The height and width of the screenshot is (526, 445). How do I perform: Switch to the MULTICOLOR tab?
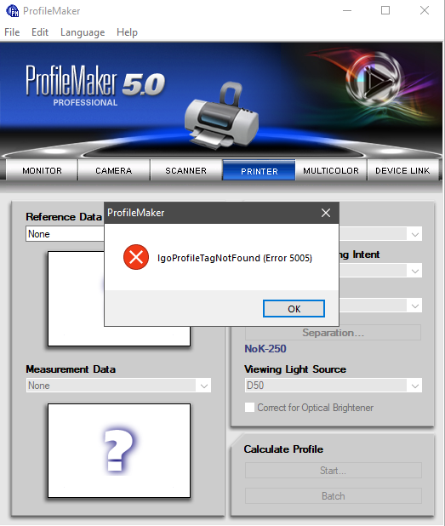(x=331, y=170)
